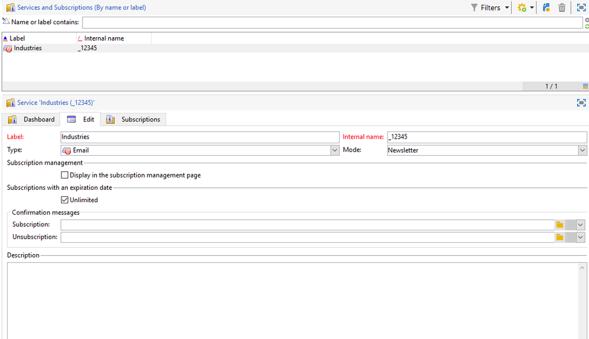Image resolution: width=589 pixels, height=339 pixels.
Task: Open list options menu icon near 1 / 1
Action: pos(585,86)
